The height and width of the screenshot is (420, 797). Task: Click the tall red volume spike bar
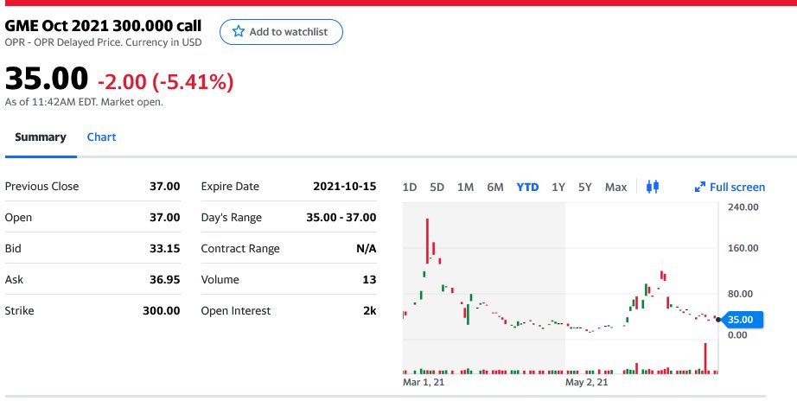click(x=705, y=358)
